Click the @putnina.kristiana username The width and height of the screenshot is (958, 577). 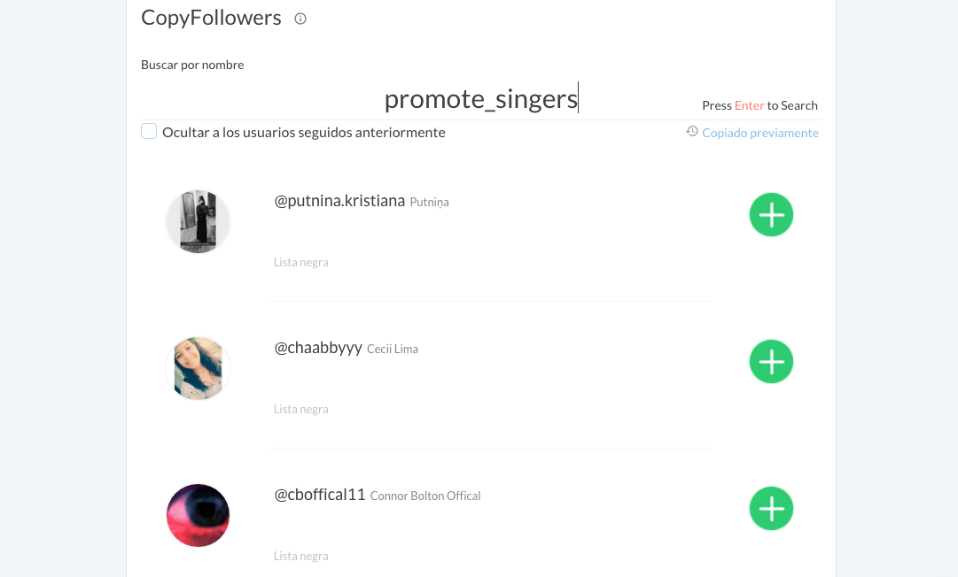coord(339,201)
